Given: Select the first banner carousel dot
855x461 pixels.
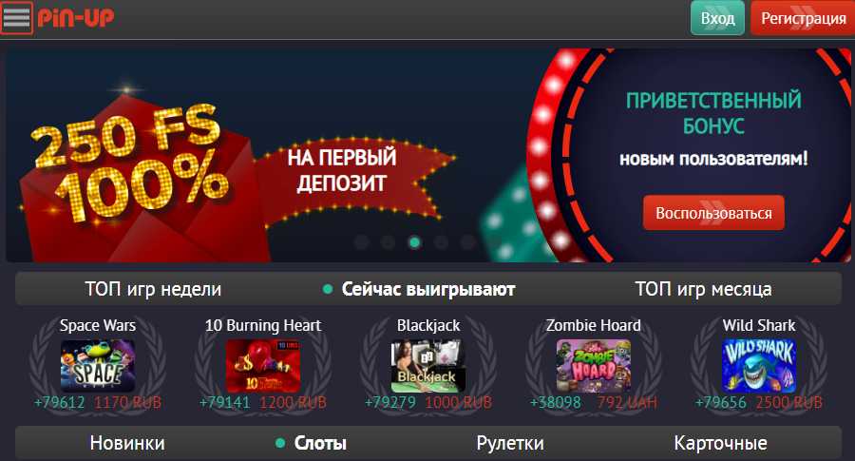Looking at the screenshot, I should click(x=362, y=242).
